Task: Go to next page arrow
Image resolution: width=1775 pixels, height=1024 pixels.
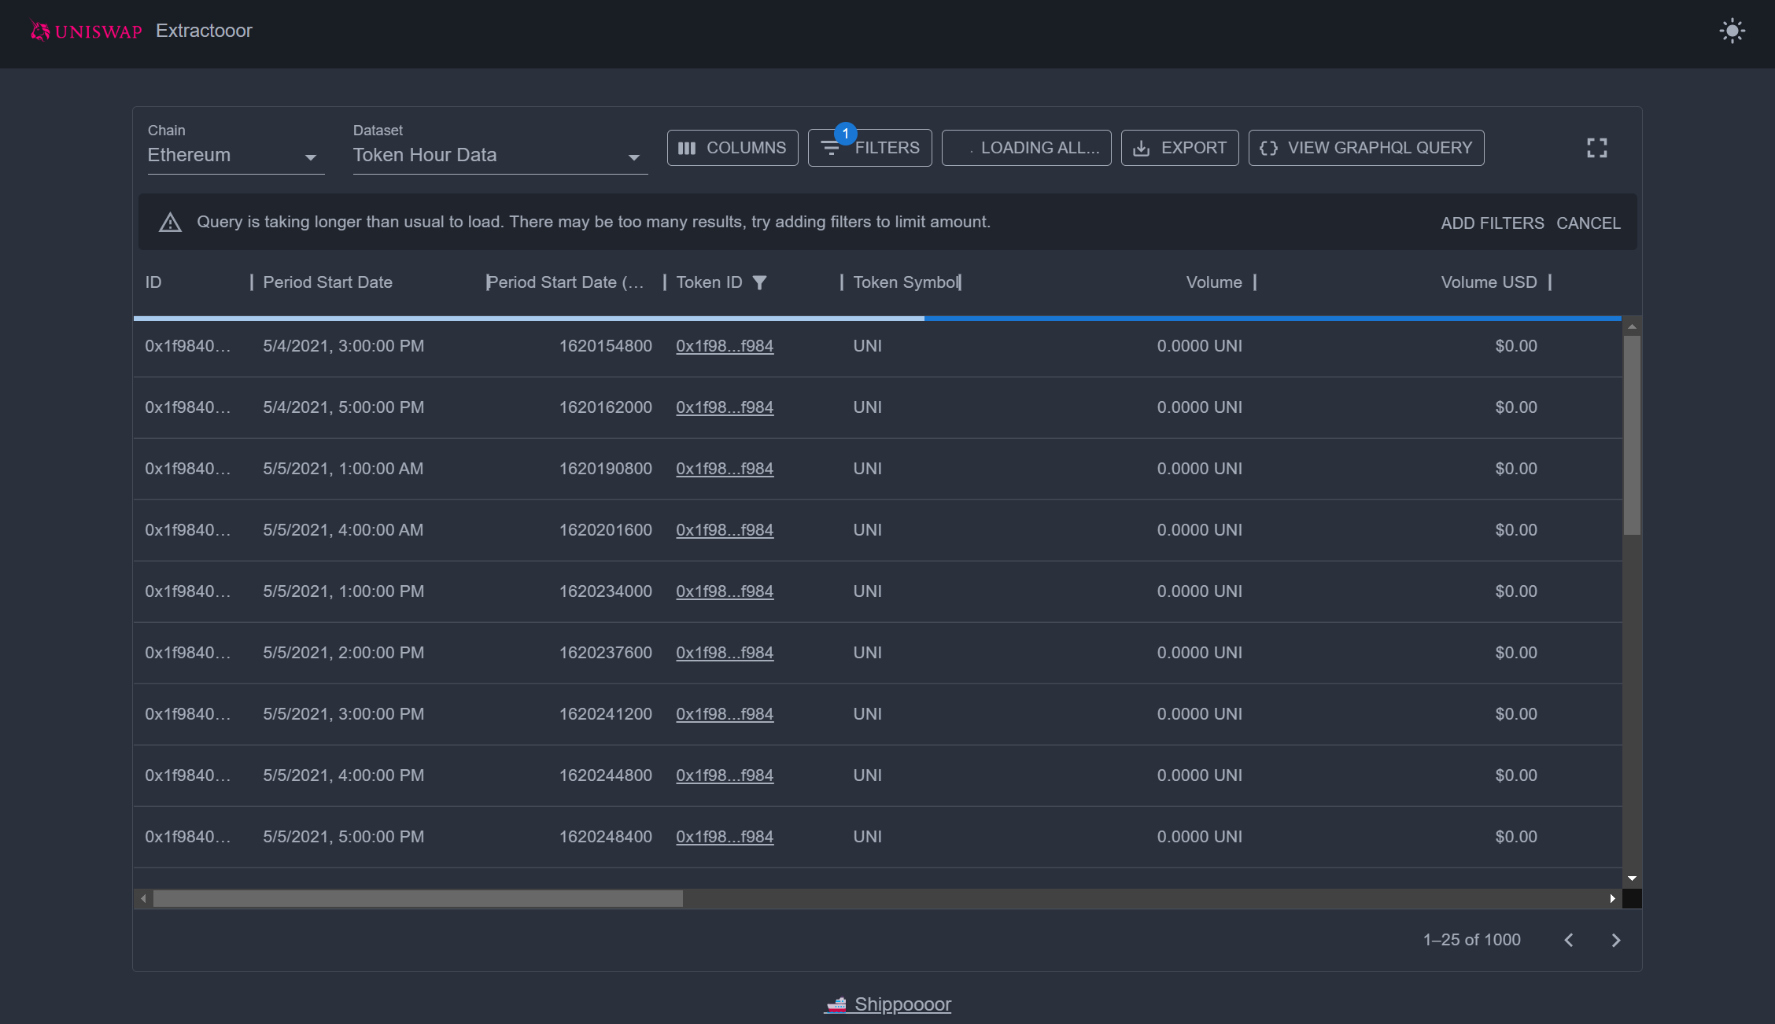Action: (1615, 940)
